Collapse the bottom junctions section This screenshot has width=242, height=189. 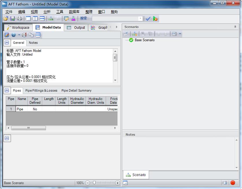point(7,138)
